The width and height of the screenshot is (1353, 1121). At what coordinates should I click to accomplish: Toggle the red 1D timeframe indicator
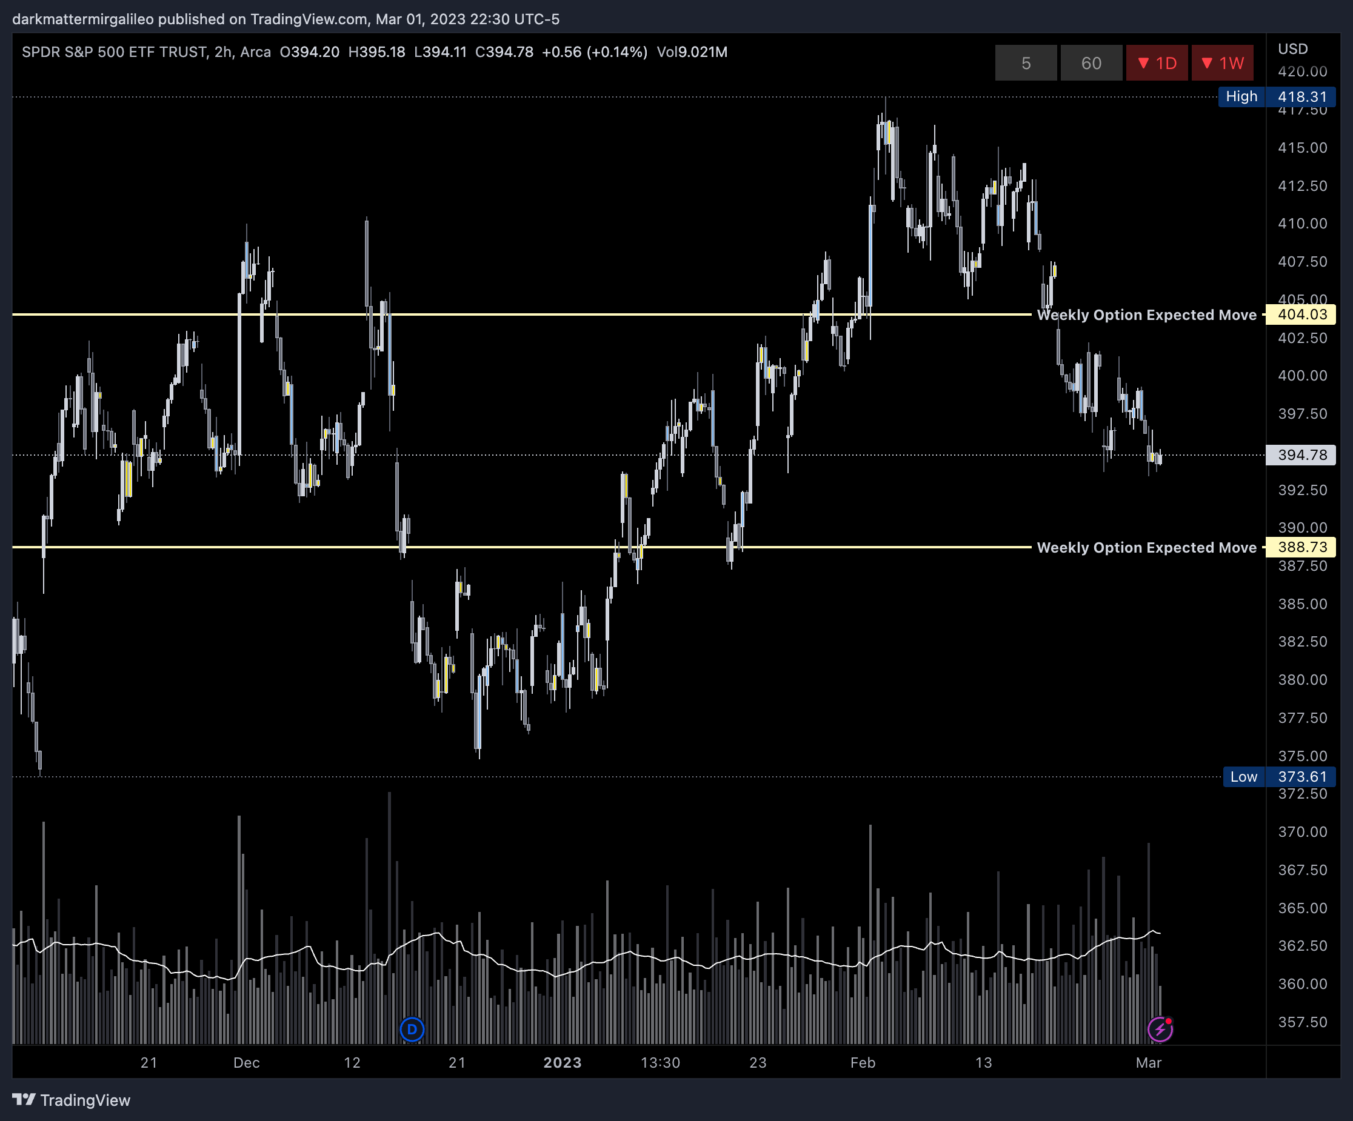tap(1157, 63)
